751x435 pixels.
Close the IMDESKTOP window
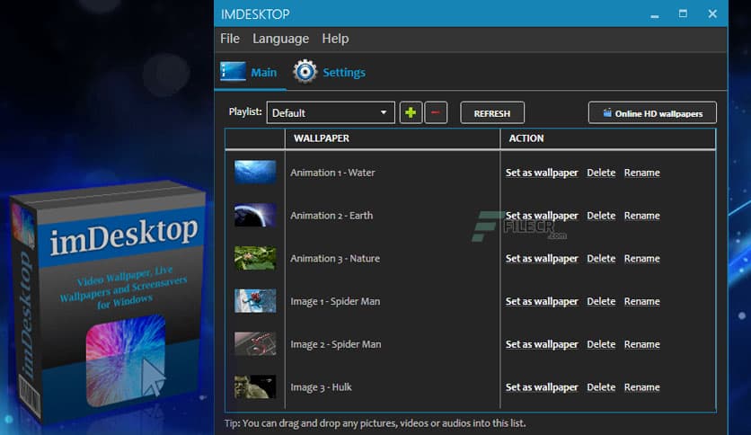[x=712, y=13]
